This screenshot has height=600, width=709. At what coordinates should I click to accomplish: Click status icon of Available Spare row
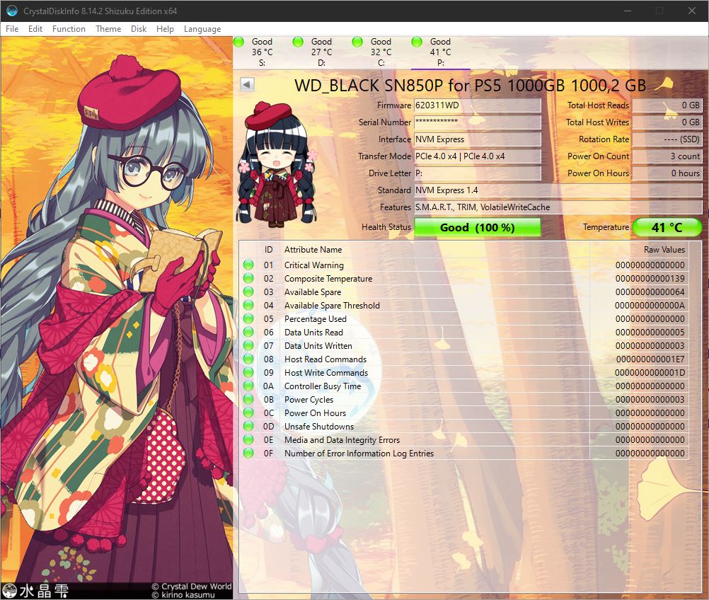pyautogui.click(x=248, y=292)
